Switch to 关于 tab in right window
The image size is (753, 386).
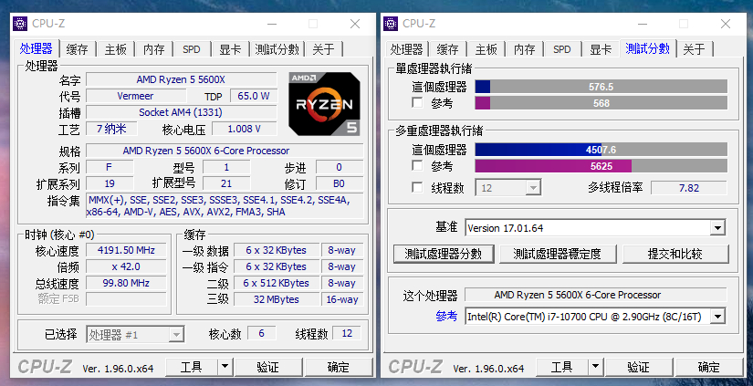coord(694,49)
